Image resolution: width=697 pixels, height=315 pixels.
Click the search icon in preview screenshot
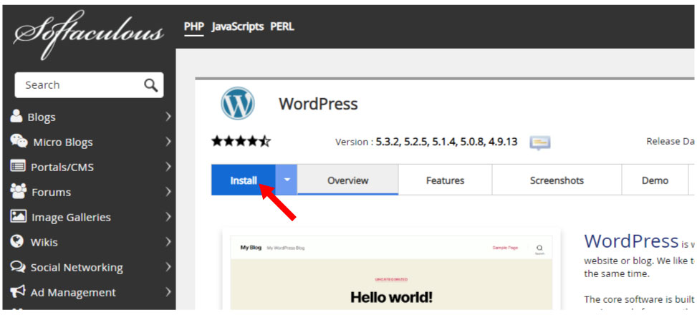(x=539, y=248)
